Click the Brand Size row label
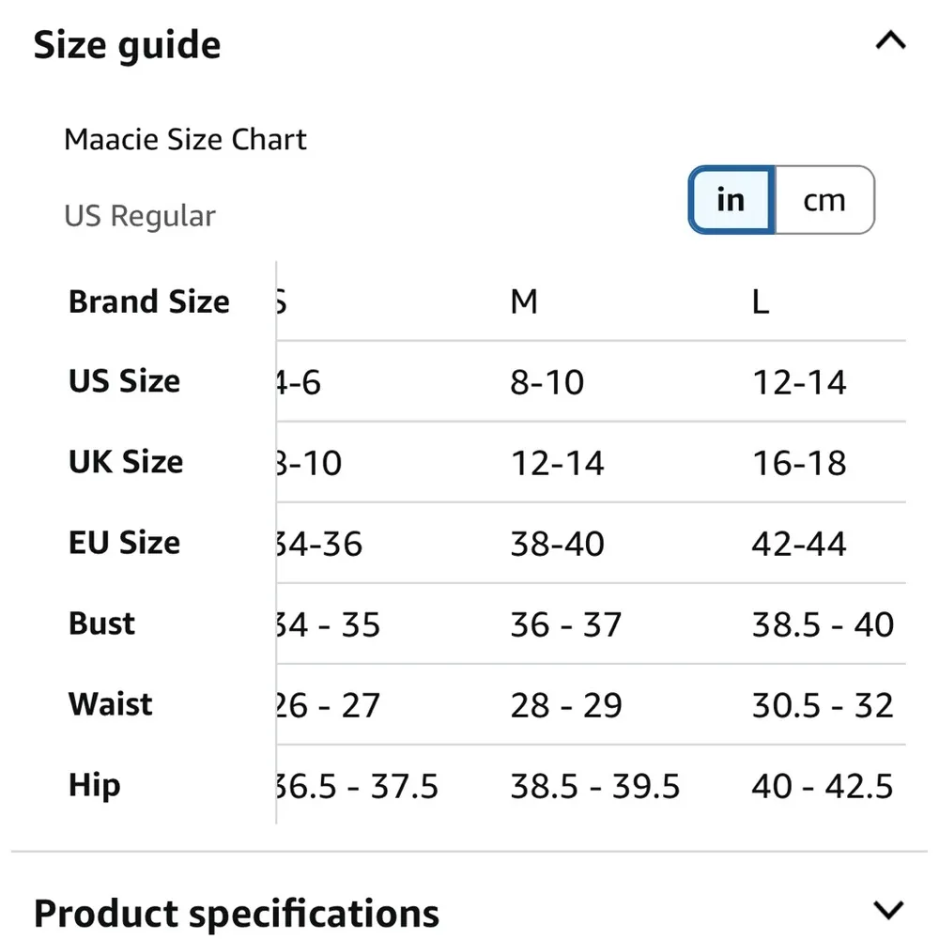Viewport: 939px width, 939px height. pyautogui.click(x=147, y=301)
